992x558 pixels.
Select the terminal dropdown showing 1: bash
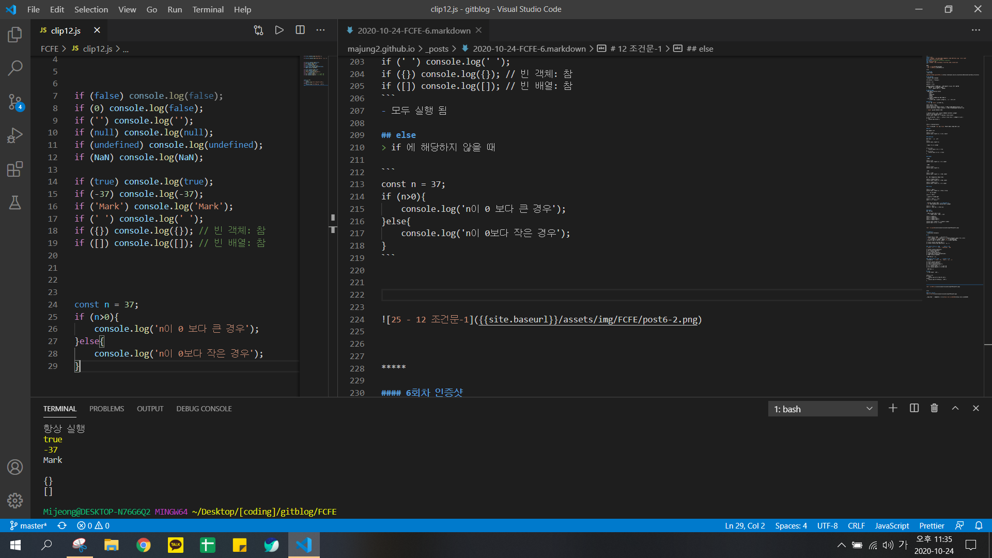click(823, 409)
